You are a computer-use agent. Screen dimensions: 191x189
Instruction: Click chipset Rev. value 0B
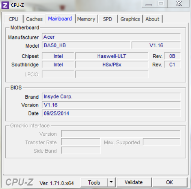pyautogui.click(x=172, y=56)
